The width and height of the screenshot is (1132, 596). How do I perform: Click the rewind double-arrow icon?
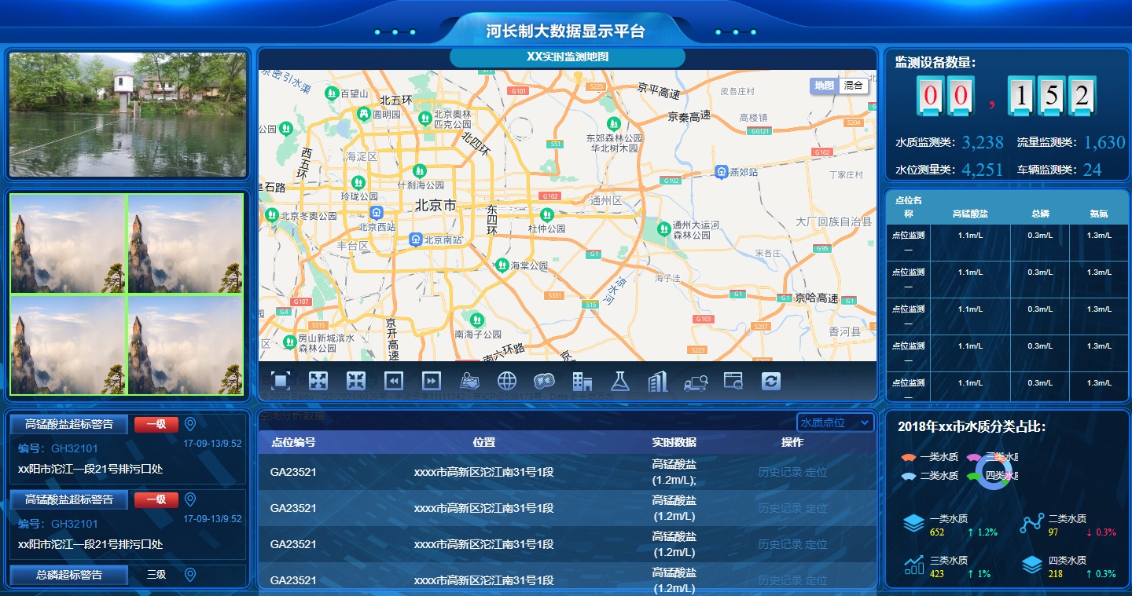[x=394, y=381]
